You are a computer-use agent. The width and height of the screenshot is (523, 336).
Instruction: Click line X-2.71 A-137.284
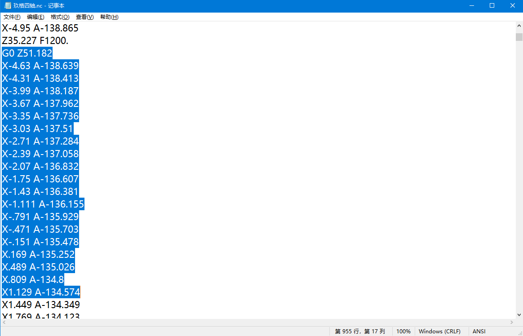click(40, 141)
